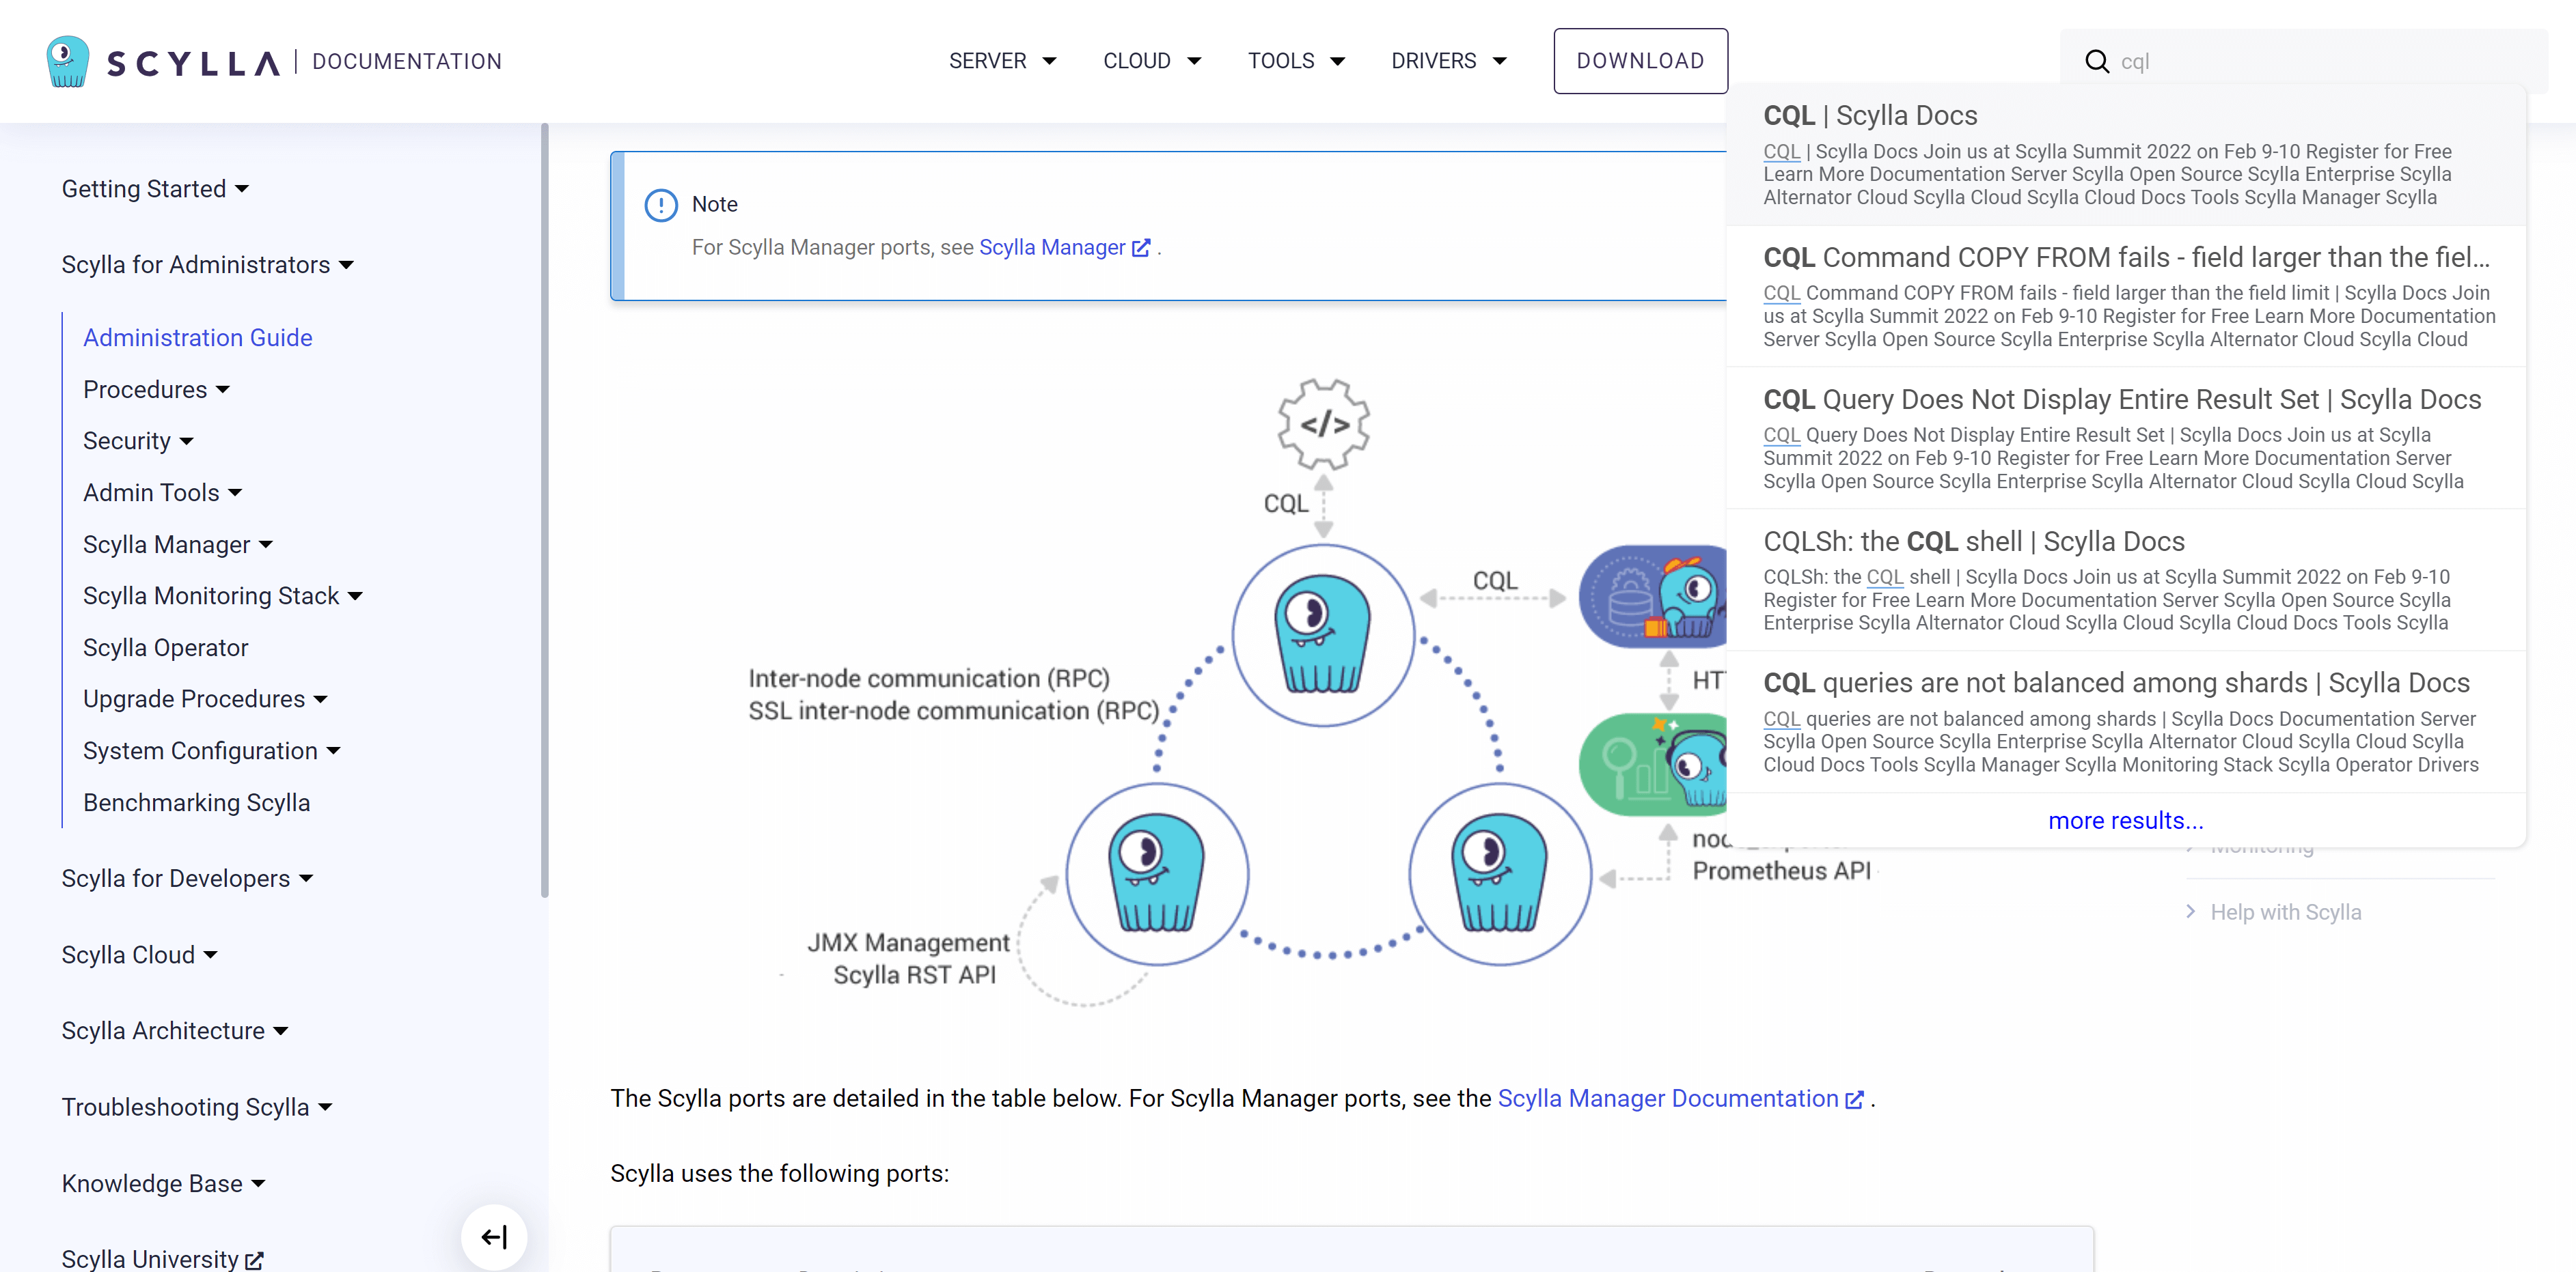
Task: Expand Scylla Architecture section
Action: [x=174, y=1031]
